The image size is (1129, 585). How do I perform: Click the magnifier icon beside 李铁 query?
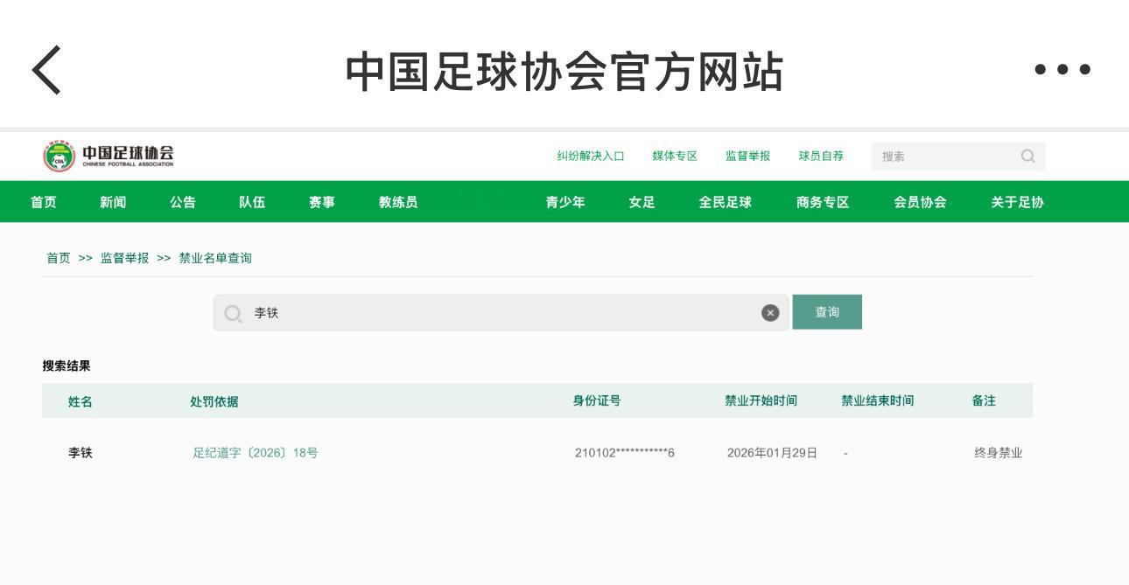coord(233,313)
